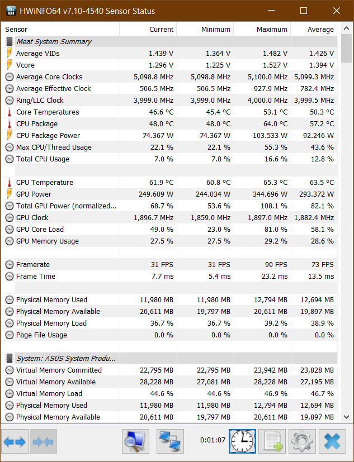Open the network remote monitors icon

click(170, 441)
